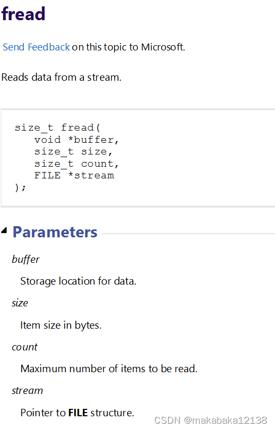The image size is (275, 429).
Task: Click the 'size_t count' code line
Action: point(77,164)
